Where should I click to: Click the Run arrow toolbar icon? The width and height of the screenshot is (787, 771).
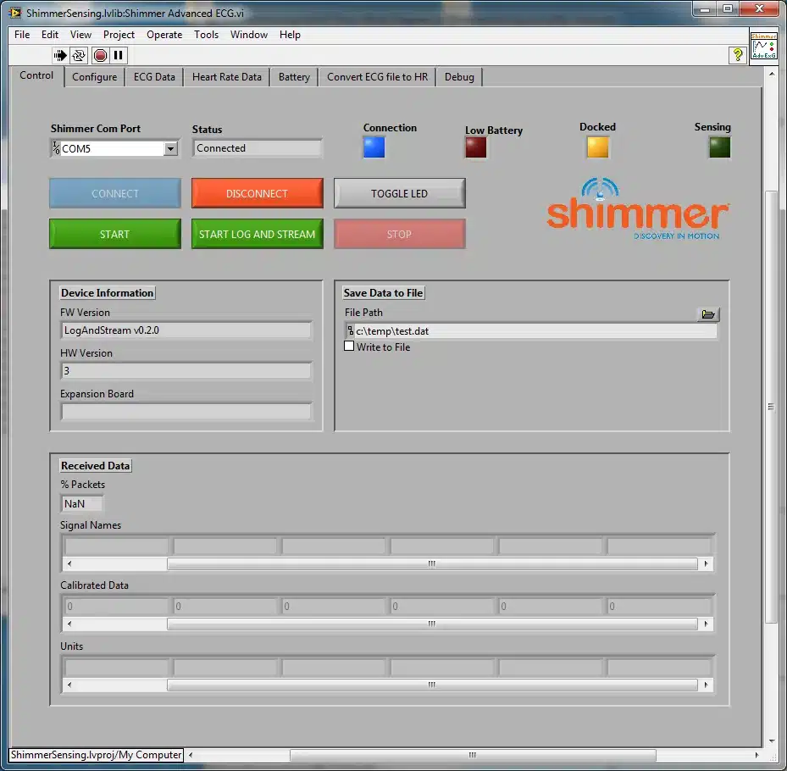coord(60,55)
